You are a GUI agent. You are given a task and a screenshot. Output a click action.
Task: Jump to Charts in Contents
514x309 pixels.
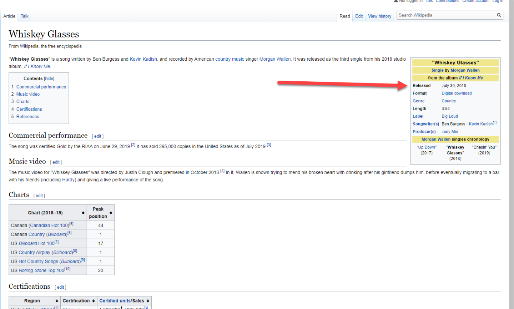pos(23,102)
